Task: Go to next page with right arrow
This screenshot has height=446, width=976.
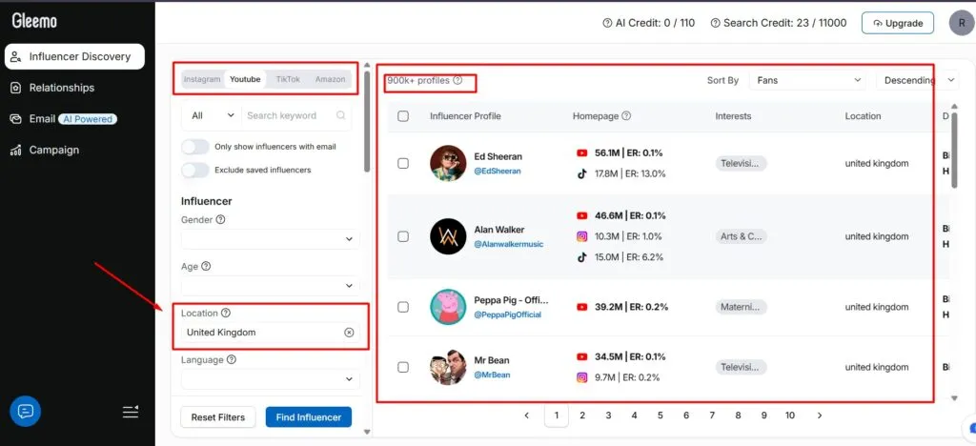Action: point(819,416)
